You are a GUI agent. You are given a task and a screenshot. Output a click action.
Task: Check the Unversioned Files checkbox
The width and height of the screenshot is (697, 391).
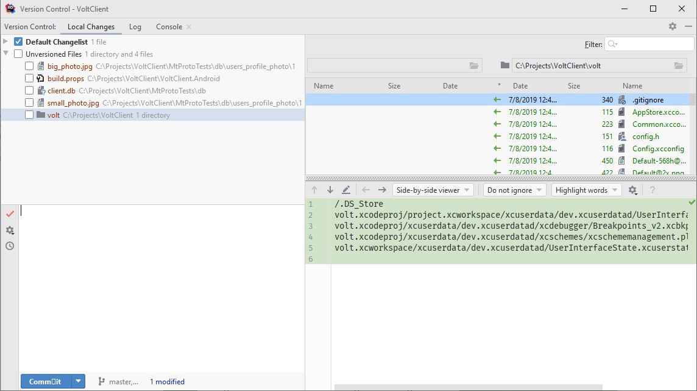(18, 54)
